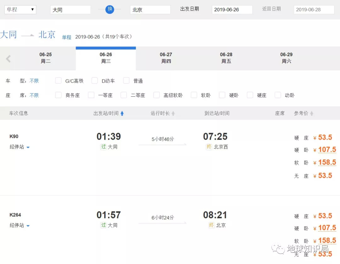Click the K90 arrival time 07:25
This screenshot has height=264, width=340.
215,137
